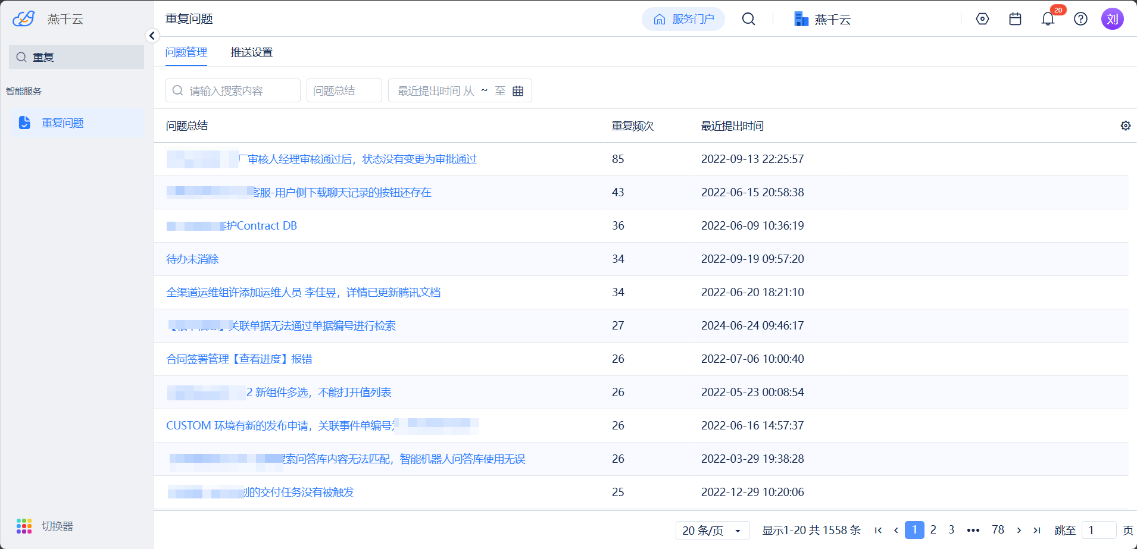Open the help question mark icon
This screenshot has width=1137, height=549.
click(x=1080, y=19)
